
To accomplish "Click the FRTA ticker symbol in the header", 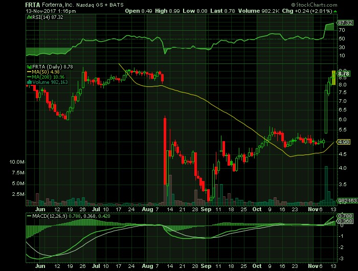I will (33, 5).
